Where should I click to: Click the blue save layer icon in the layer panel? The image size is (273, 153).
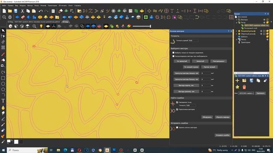pos(251,80)
